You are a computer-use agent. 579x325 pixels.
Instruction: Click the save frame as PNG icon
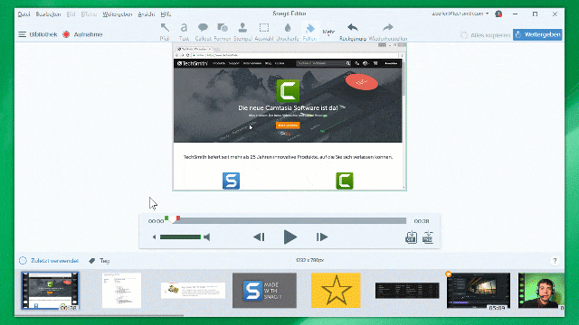pyautogui.click(x=428, y=237)
